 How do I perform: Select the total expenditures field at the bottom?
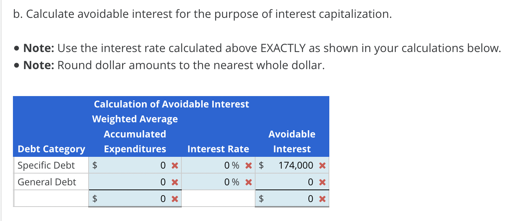click(x=141, y=198)
